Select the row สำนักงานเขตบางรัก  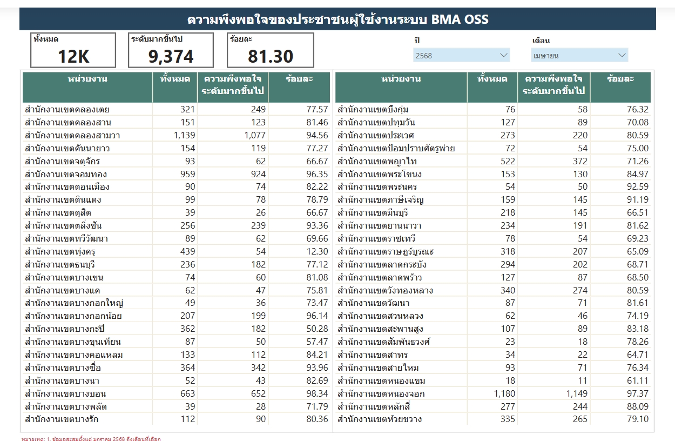(176, 419)
